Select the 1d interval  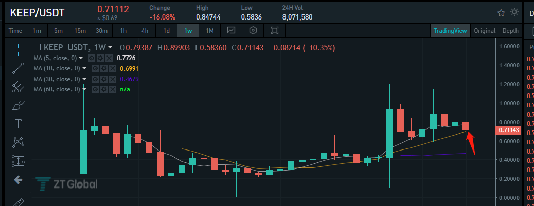(167, 31)
